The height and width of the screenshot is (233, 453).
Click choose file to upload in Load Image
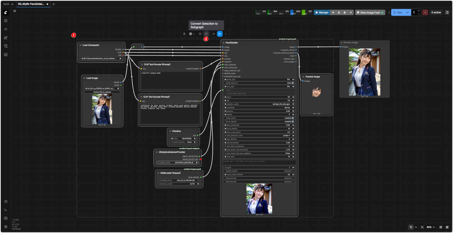click(102, 92)
